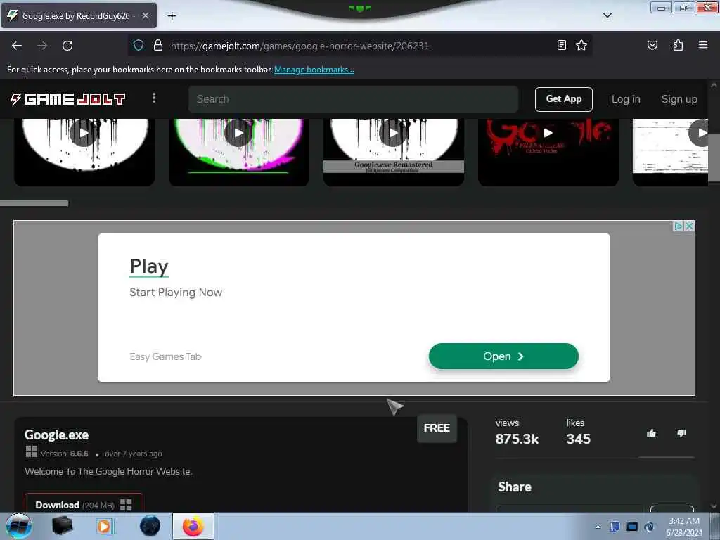720x540 pixels.
Task: Click the 345 likes count
Action: (578, 439)
